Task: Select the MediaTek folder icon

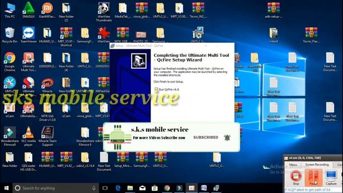Action: click(x=123, y=10)
